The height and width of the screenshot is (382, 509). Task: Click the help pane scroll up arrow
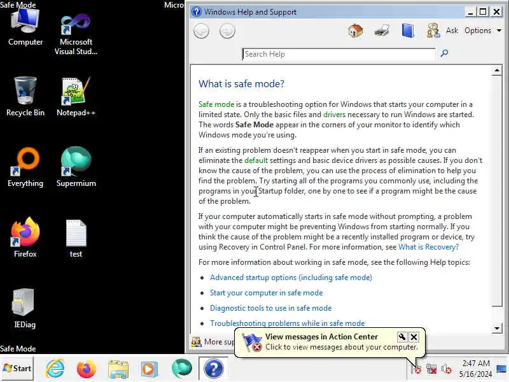click(x=497, y=71)
